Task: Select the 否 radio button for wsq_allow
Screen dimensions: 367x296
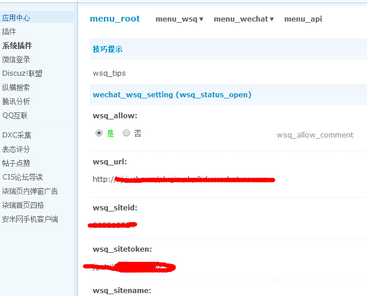Action: (126, 133)
